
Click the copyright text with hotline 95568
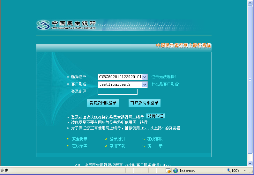pos(123,165)
